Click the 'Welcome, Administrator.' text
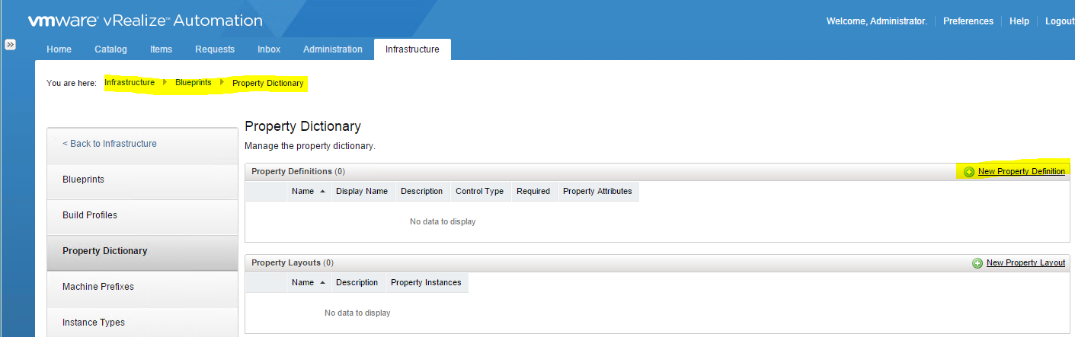 coord(877,21)
